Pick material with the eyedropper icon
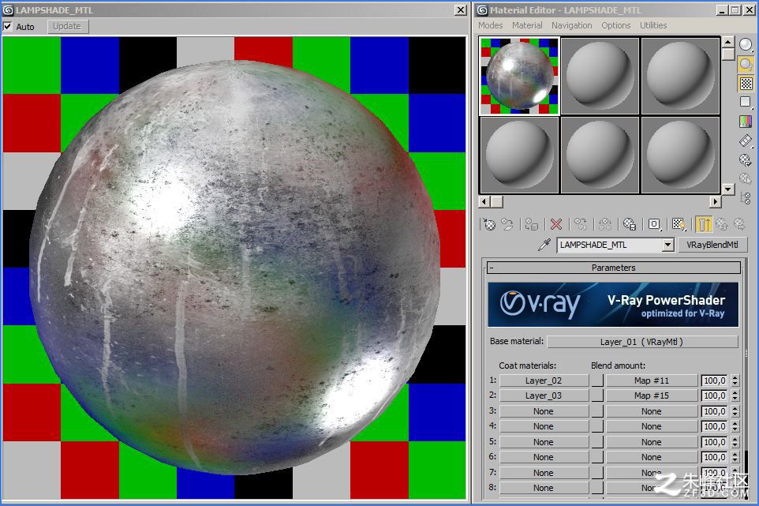The image size is (759, 506). (x=544, y=245)
